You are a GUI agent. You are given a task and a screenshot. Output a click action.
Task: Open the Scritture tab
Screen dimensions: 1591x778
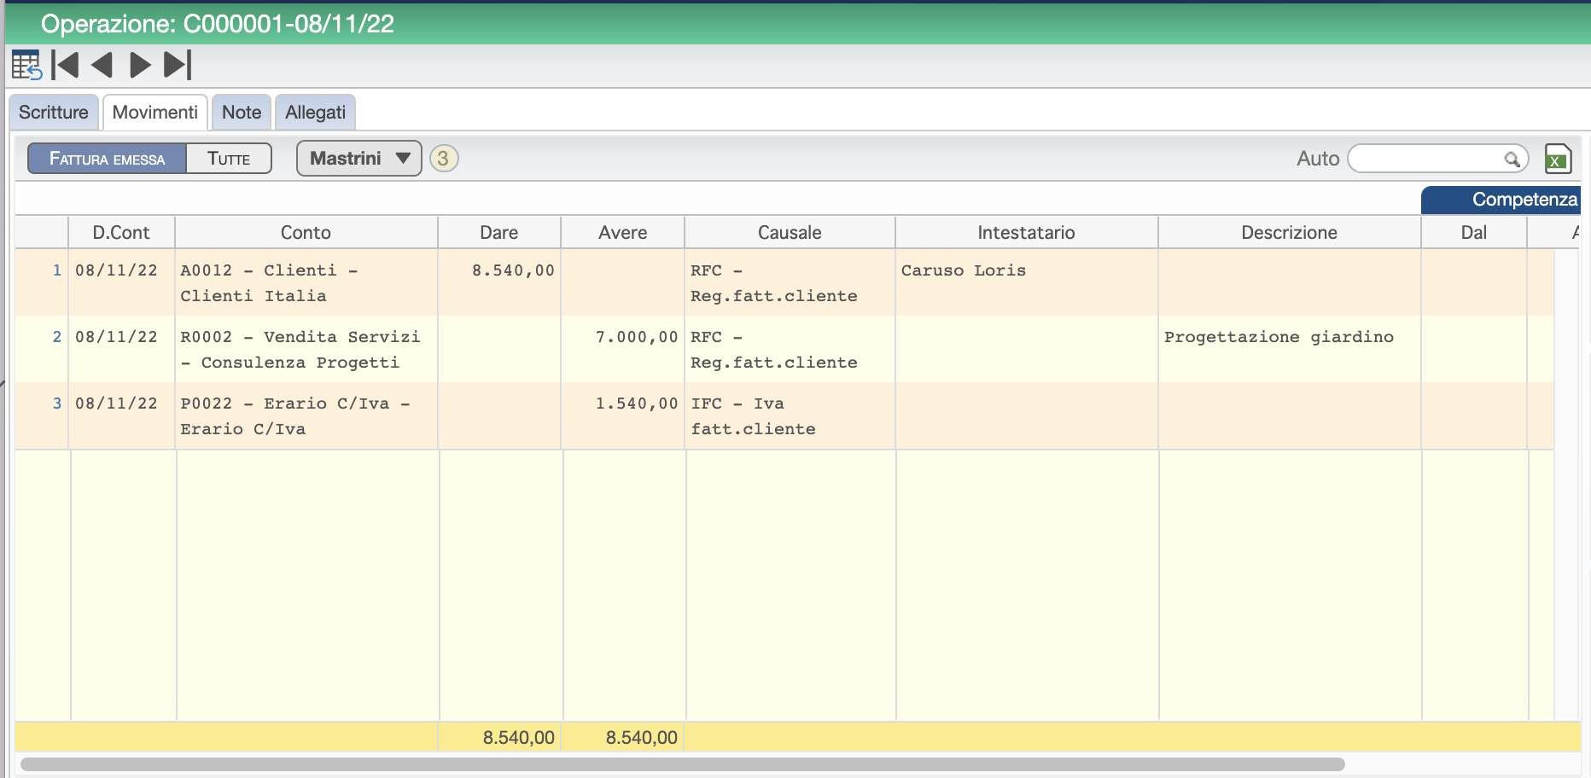(54, 113)
